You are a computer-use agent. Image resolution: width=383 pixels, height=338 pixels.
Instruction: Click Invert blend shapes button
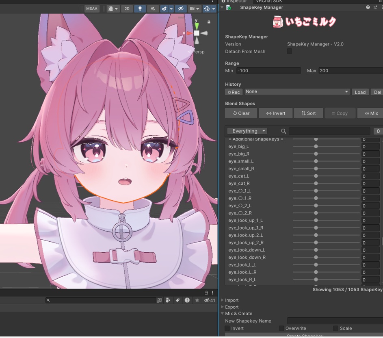276,113
